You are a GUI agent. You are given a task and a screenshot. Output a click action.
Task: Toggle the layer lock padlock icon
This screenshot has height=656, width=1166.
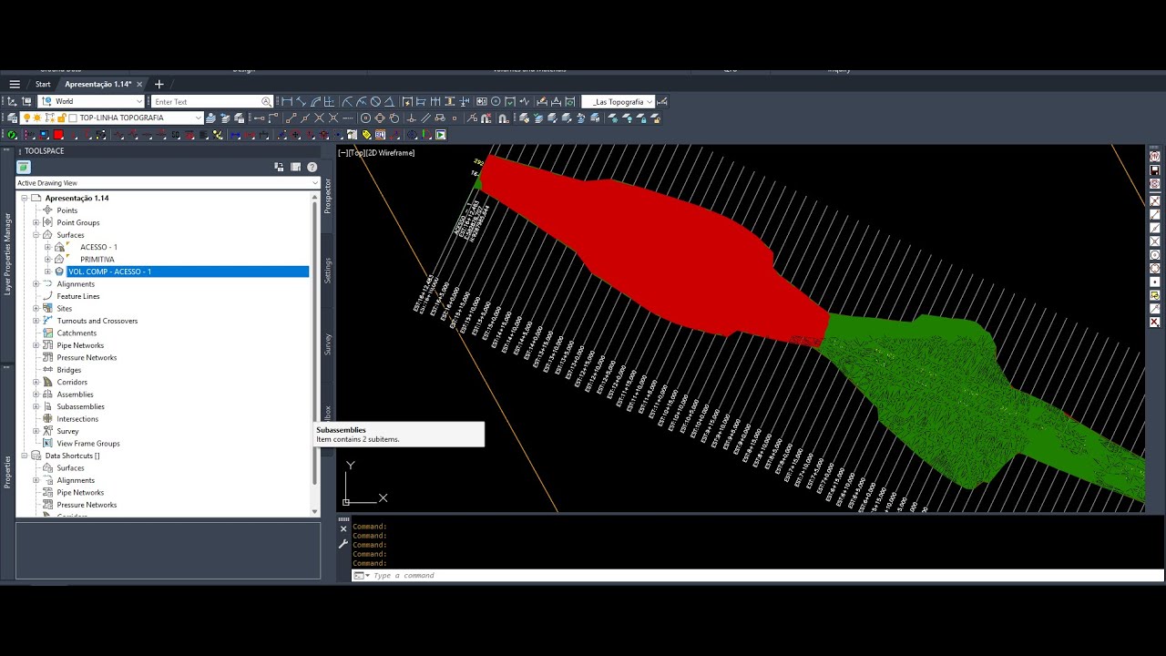[61, 118]
